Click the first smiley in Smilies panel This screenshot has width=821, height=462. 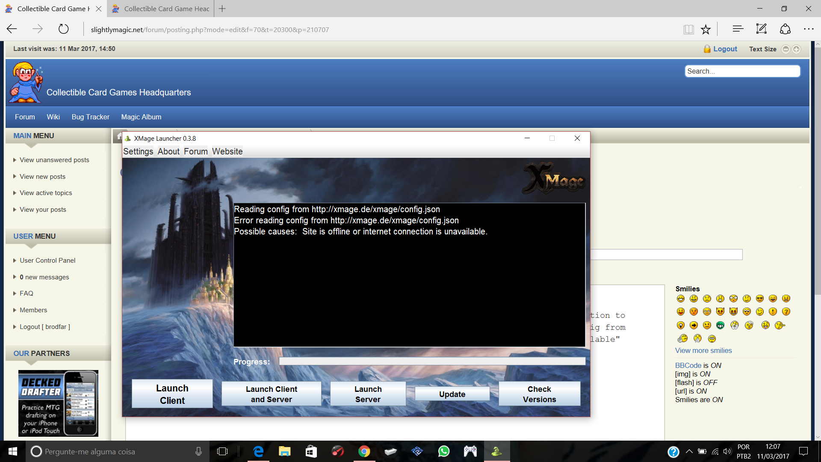tap(681, 299)
